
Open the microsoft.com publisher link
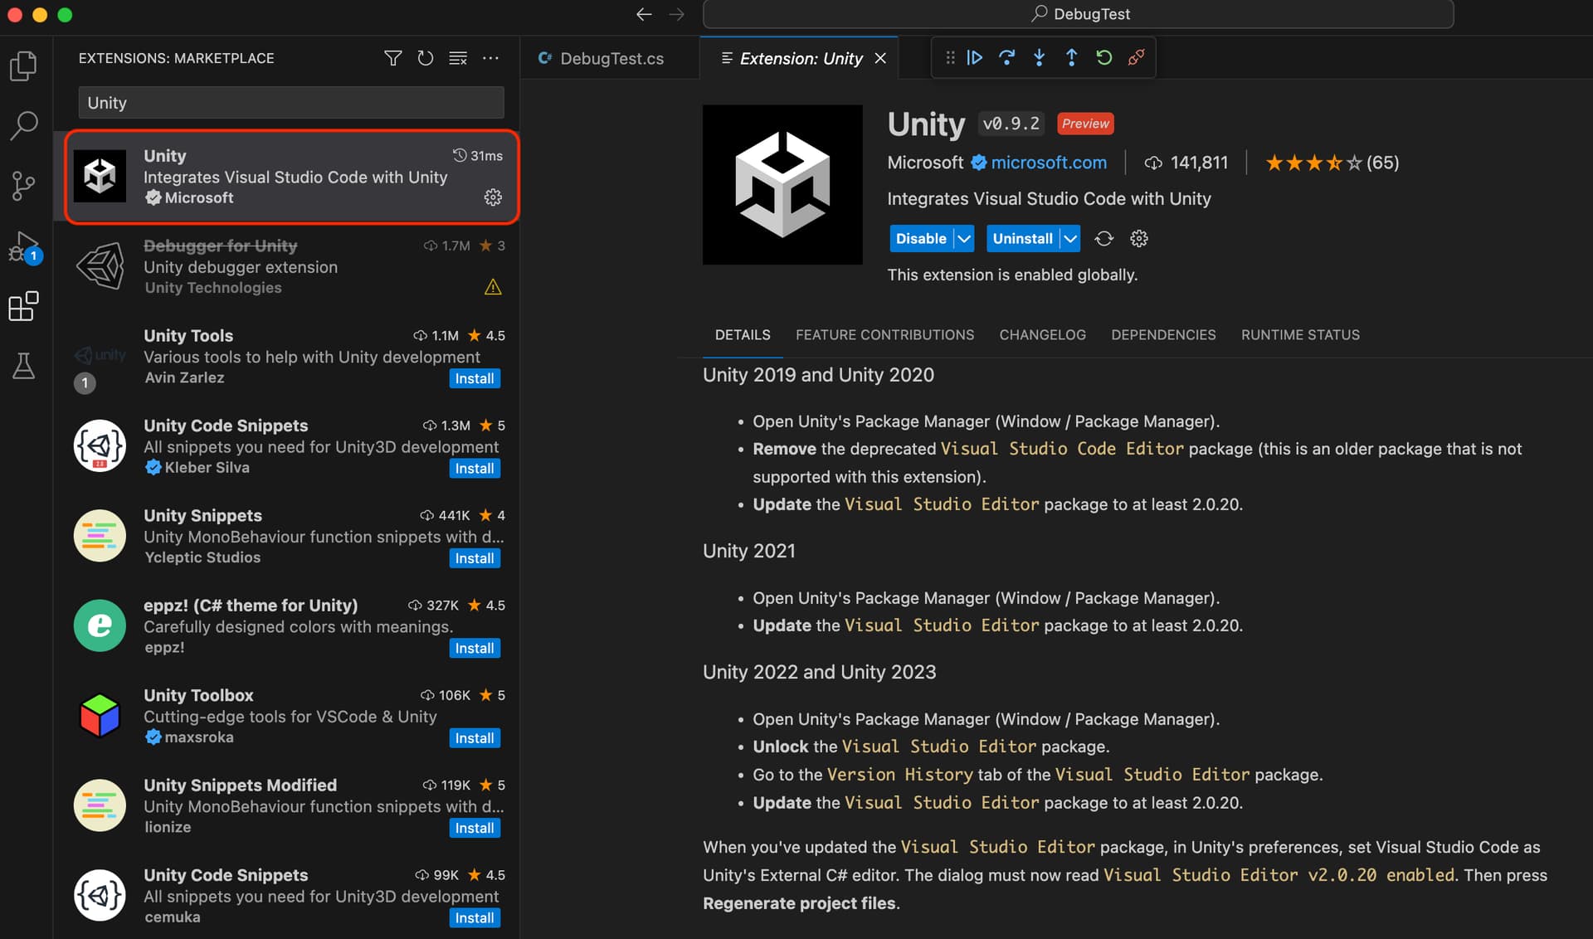[x=1049, y=163]
